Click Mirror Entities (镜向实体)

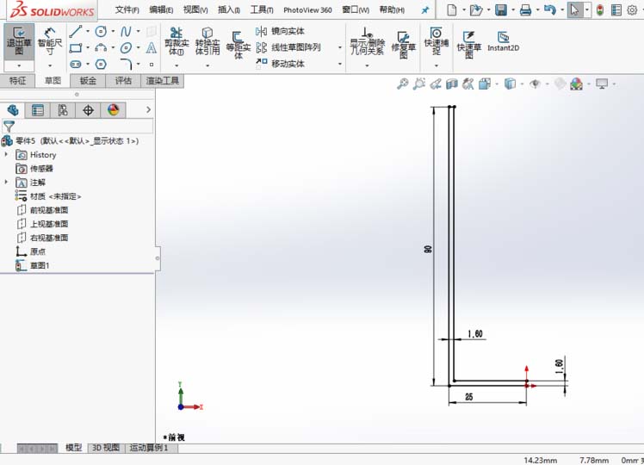pyautogui.click(x=280, y=31)
